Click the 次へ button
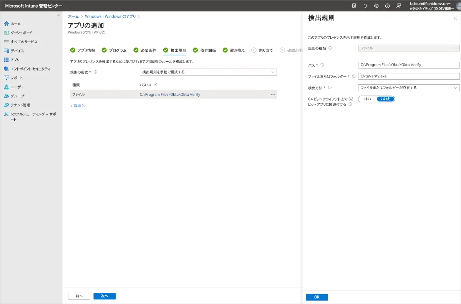This screenshot has width=461, height=304. click(104, 296)
